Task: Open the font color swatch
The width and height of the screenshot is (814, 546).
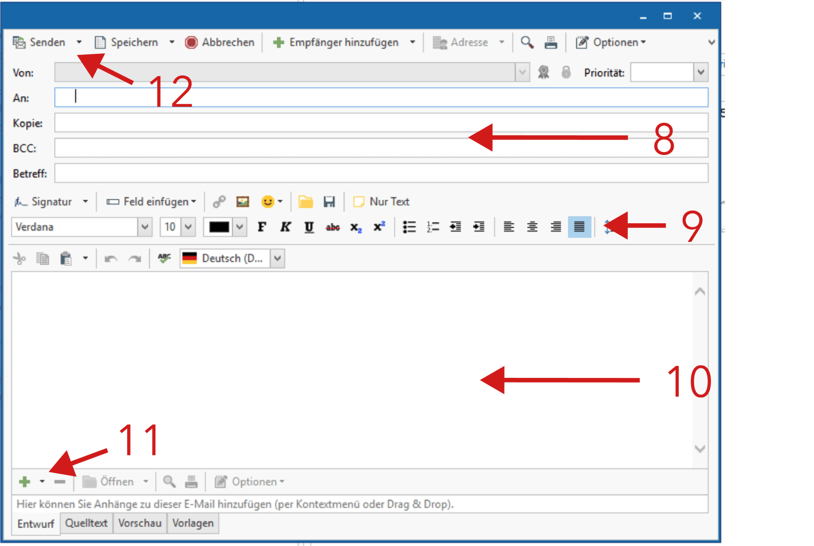Action: tap(218, 227)
